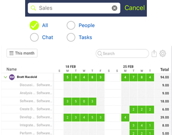The image size is (172, 135).
Task: Click the share export icon
Action: pos(154,53)
